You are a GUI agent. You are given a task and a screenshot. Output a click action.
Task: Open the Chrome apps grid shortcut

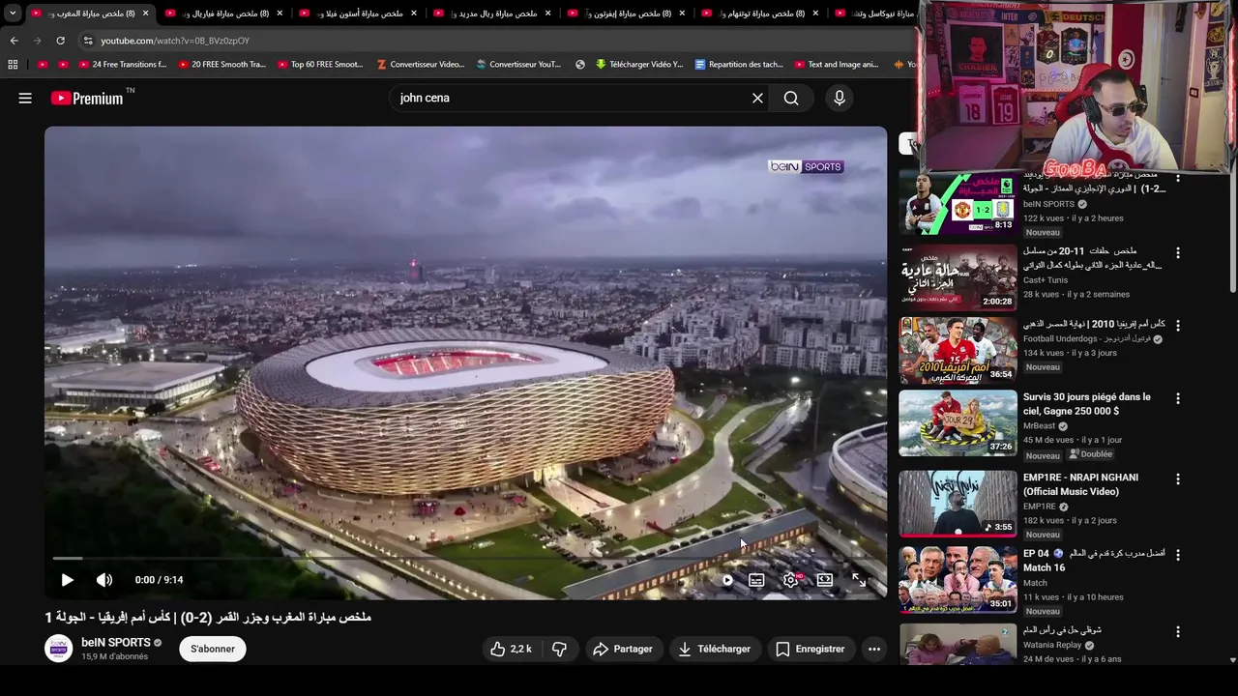[13, 65]
